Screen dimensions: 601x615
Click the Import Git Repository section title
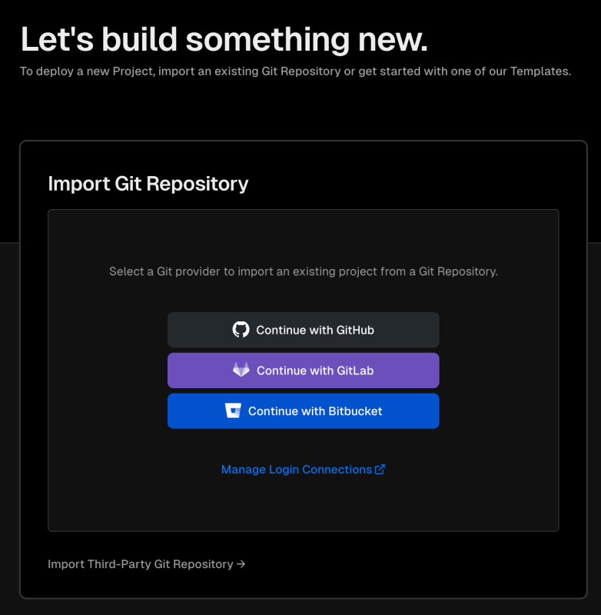[148, 184]
